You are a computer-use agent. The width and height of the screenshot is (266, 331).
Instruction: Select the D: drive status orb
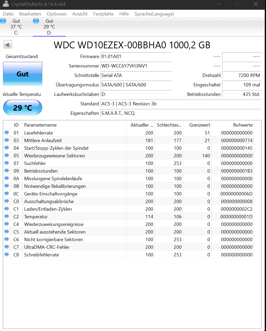pyautogui.click(x=36, y=21)
